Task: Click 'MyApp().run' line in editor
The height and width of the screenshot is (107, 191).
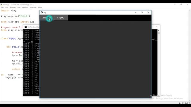Action: (x=15, y=77)
